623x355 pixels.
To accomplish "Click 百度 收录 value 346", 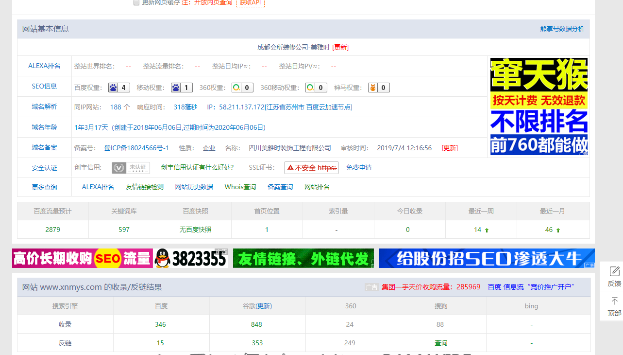I will pyautogui.click(x=161, y=324).
